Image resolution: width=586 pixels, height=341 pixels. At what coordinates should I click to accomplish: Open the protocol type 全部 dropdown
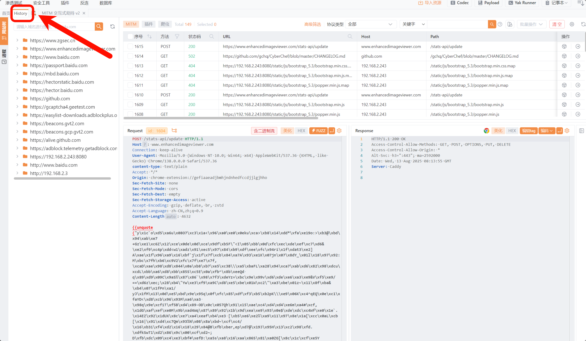click(x=370, y=24)
